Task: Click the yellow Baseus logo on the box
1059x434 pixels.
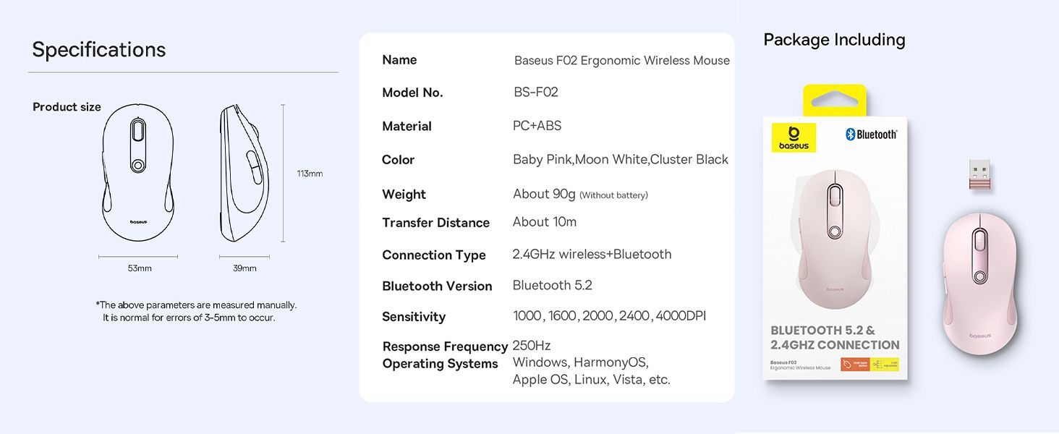Action: 794,137
